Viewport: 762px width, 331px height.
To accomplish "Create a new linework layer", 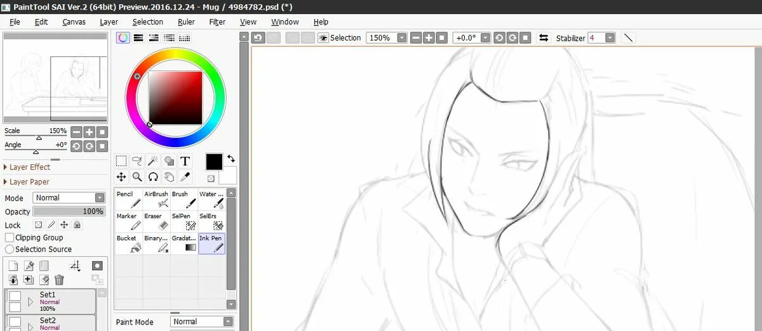I will [29, 266].
